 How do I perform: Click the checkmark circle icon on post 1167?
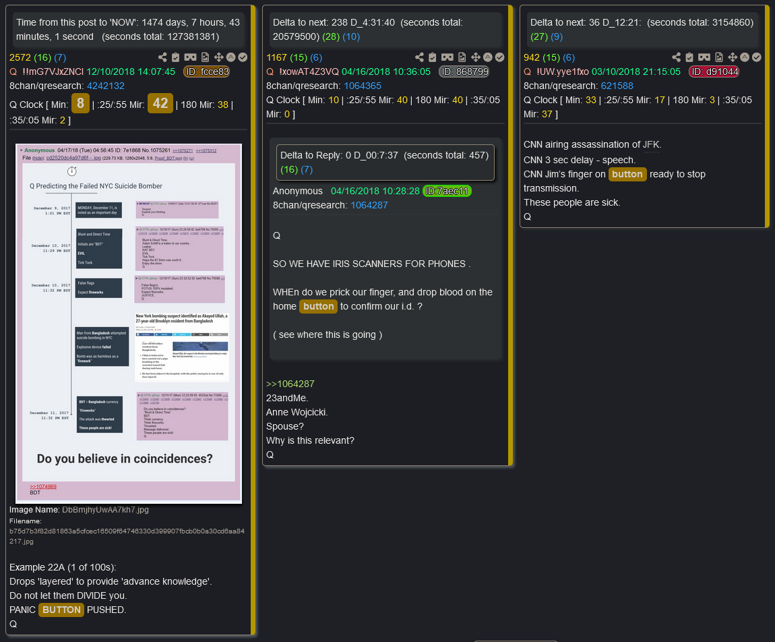pos(499,57)
